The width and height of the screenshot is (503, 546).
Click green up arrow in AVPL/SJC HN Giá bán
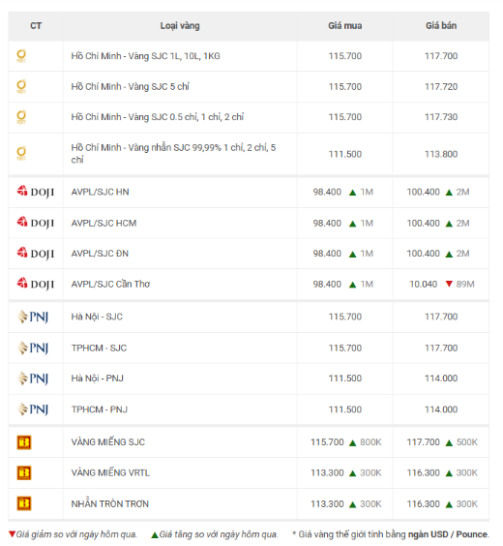click(x=449, y=193)
